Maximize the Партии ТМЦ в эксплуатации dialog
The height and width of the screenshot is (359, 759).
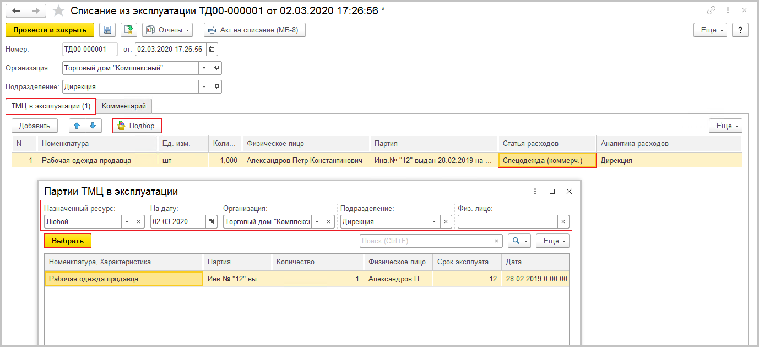[x=552, y=191]
